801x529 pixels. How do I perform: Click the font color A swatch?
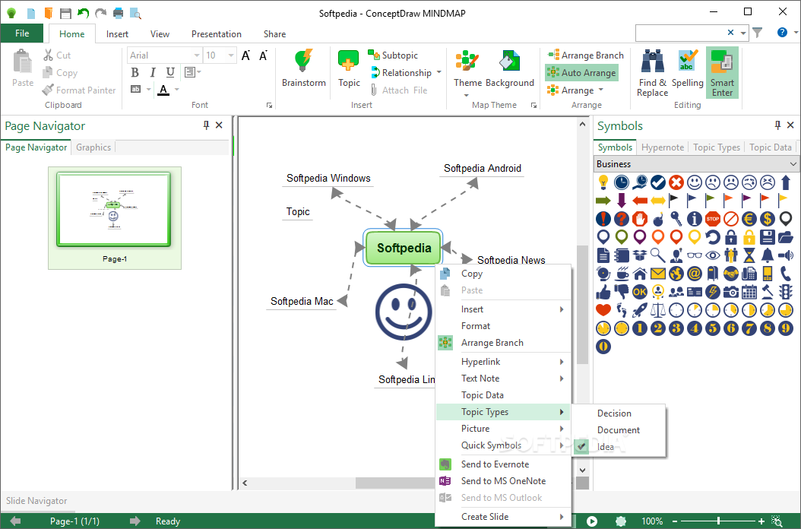[x=163, y=90]
